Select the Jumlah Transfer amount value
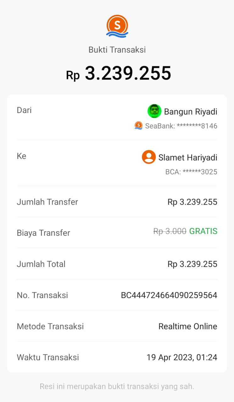 (192, 202)
